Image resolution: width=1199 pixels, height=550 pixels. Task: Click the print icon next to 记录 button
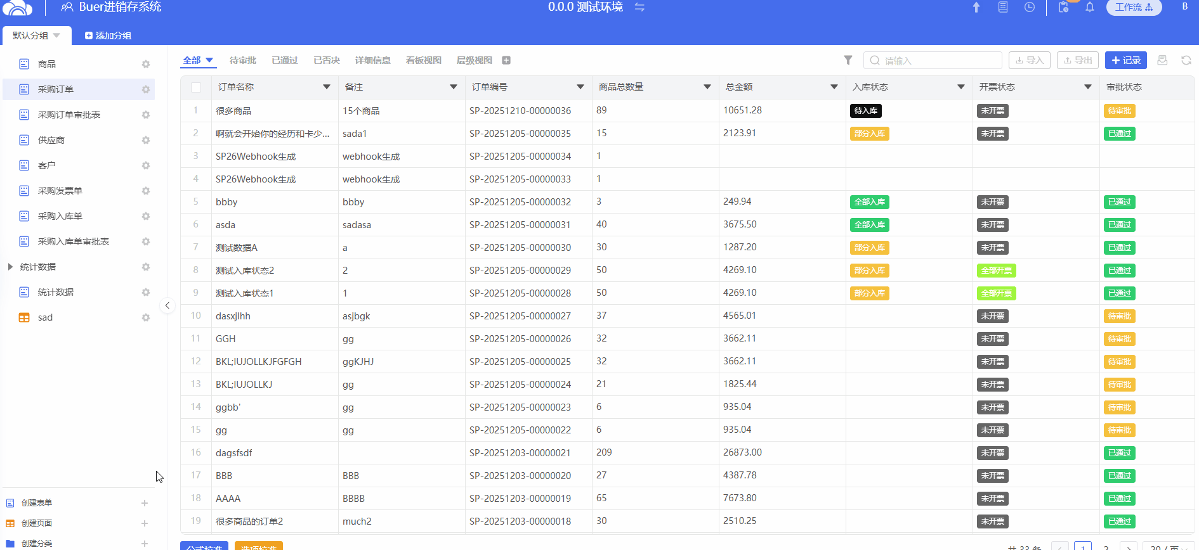pyautogui.click(x=1162, y=60)
